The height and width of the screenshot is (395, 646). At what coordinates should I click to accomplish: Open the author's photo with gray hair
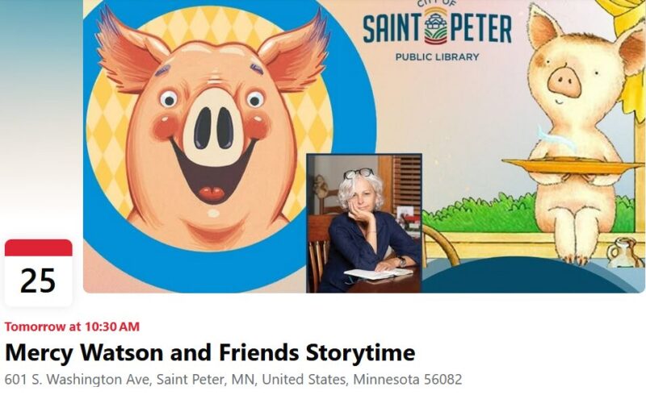(x=364, y=223)
